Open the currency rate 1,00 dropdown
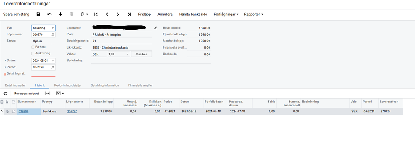 pos(128,54)
